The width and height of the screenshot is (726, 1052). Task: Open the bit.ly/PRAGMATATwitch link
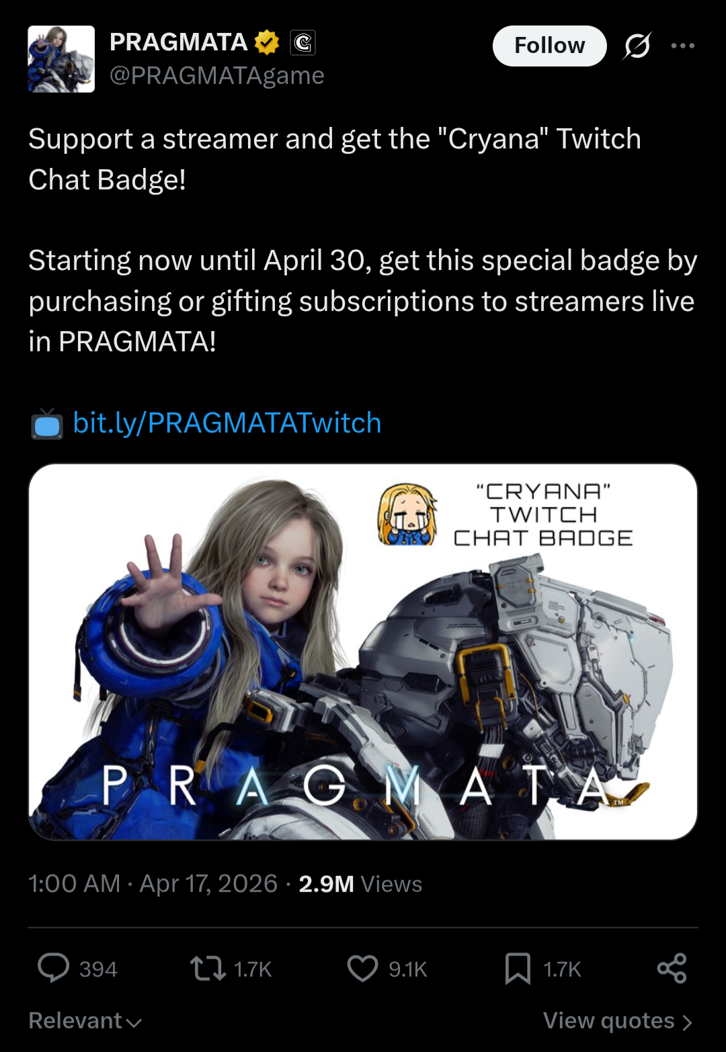[x=227, y=423]
